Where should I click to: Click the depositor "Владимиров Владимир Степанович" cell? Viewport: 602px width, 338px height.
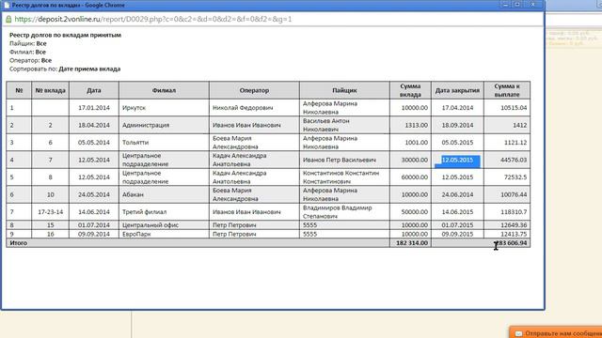(x=344, y=212)
